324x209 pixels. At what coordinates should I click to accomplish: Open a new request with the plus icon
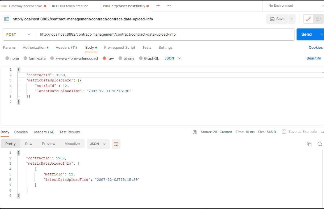click(x=158, y=5)
